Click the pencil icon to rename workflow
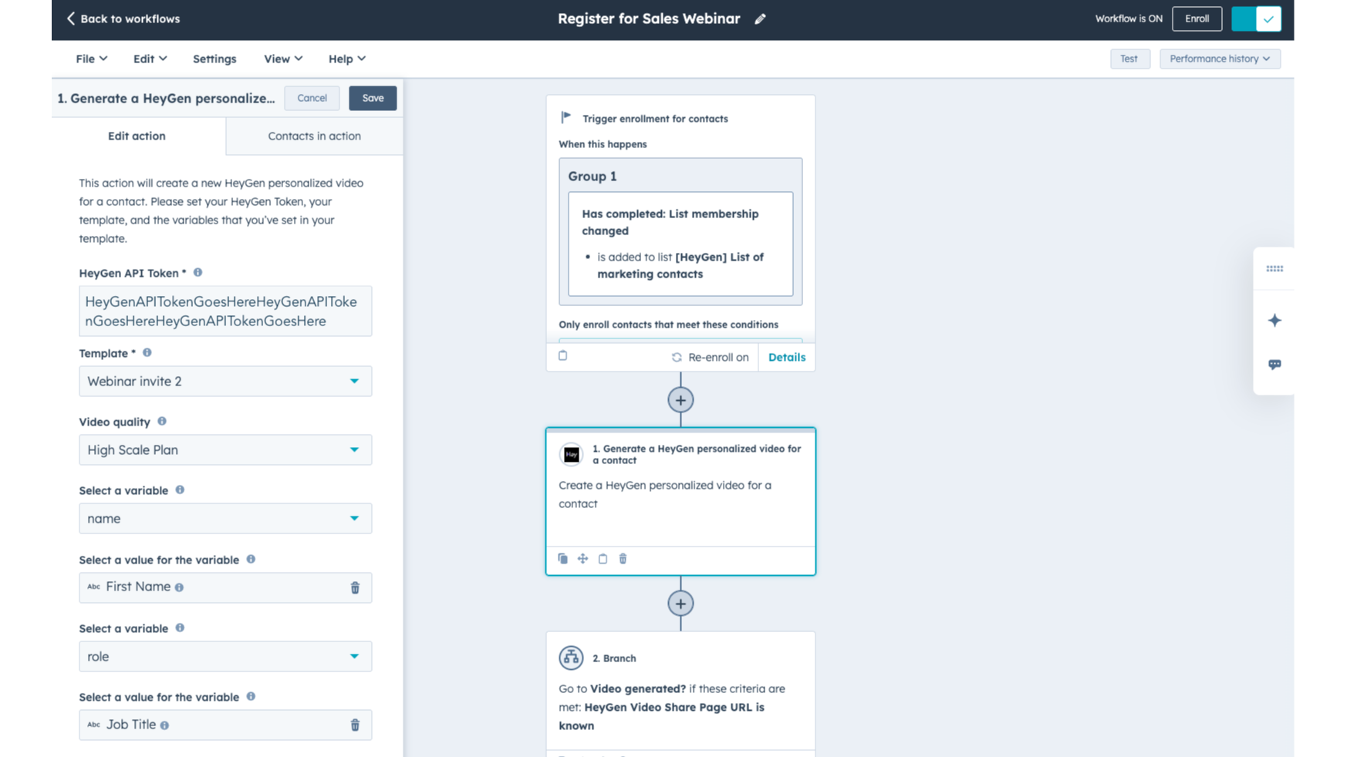 tap(760, 19)
